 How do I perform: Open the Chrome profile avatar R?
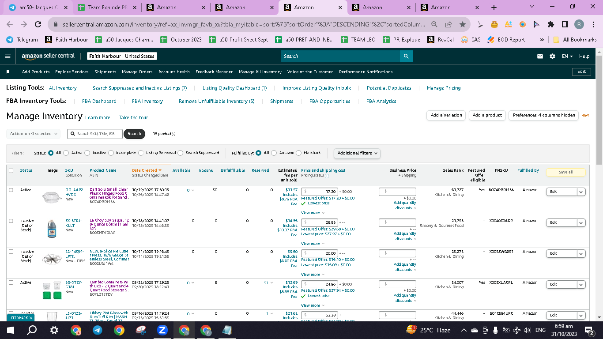coord(579,24)
